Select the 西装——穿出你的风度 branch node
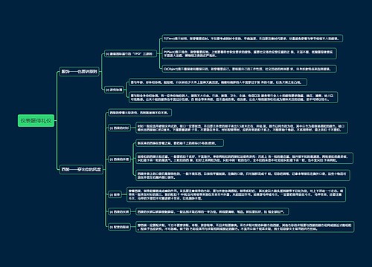This screenshot has width=372, height=267. [x=81, y=169]
